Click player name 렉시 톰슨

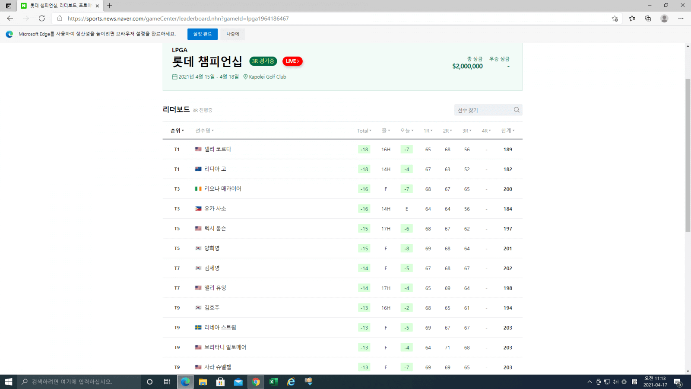(215, 228)
